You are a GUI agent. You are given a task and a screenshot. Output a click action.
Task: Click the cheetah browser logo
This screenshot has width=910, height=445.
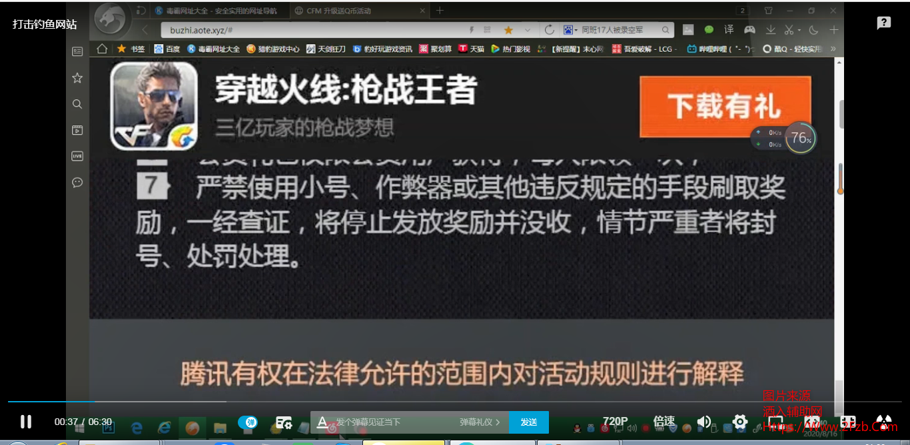click(110, 21)
